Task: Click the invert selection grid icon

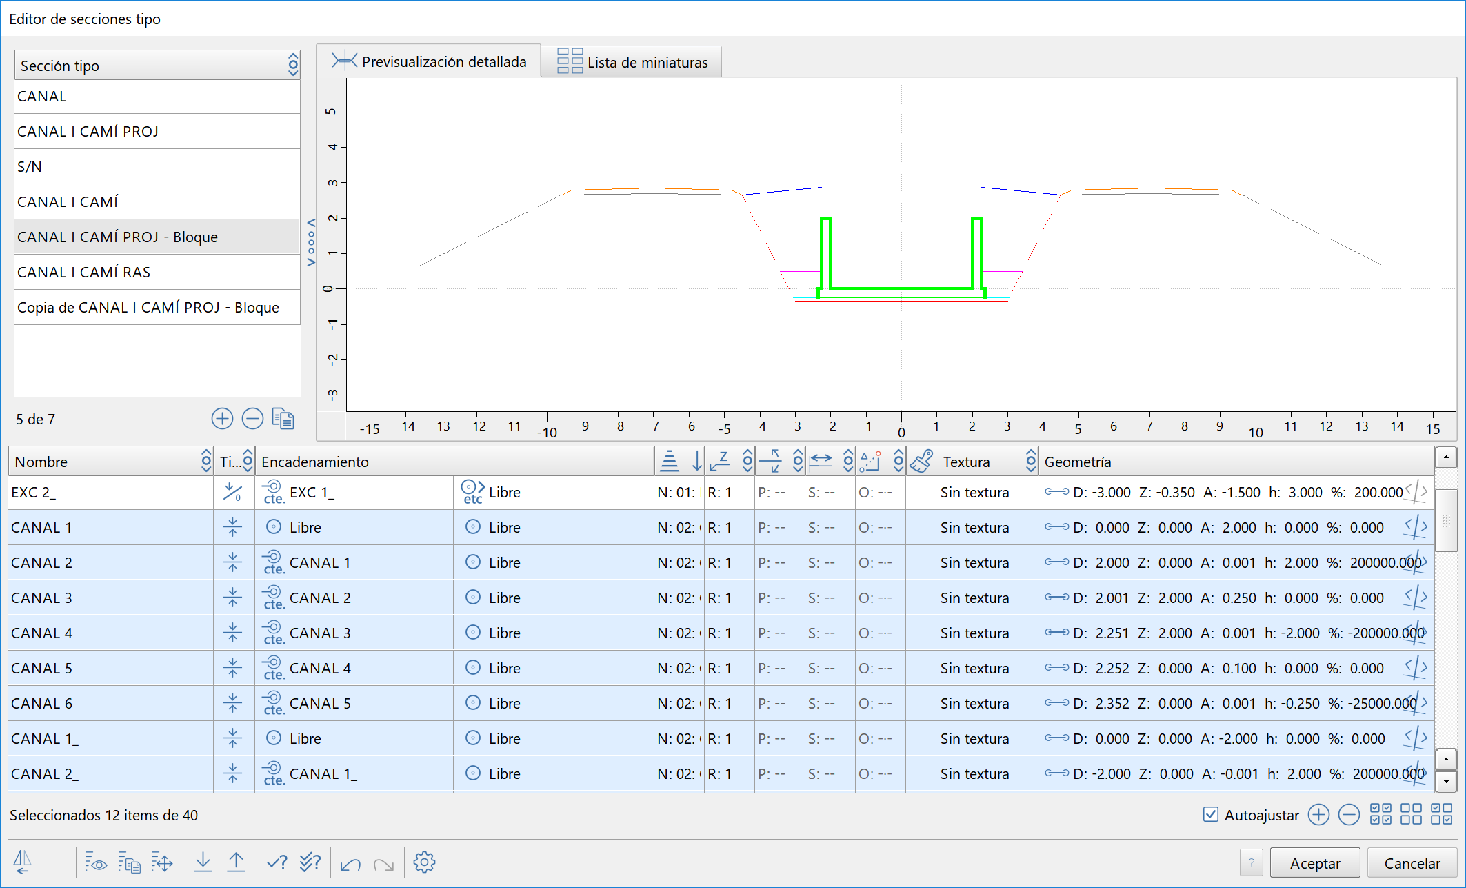Action: tap(1441, 815)
